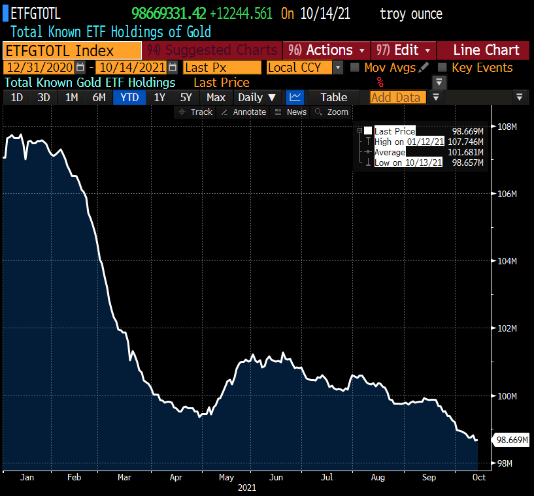Select the Max time range tab
Viewport: 534px width, 496px height.
(216, 97)
